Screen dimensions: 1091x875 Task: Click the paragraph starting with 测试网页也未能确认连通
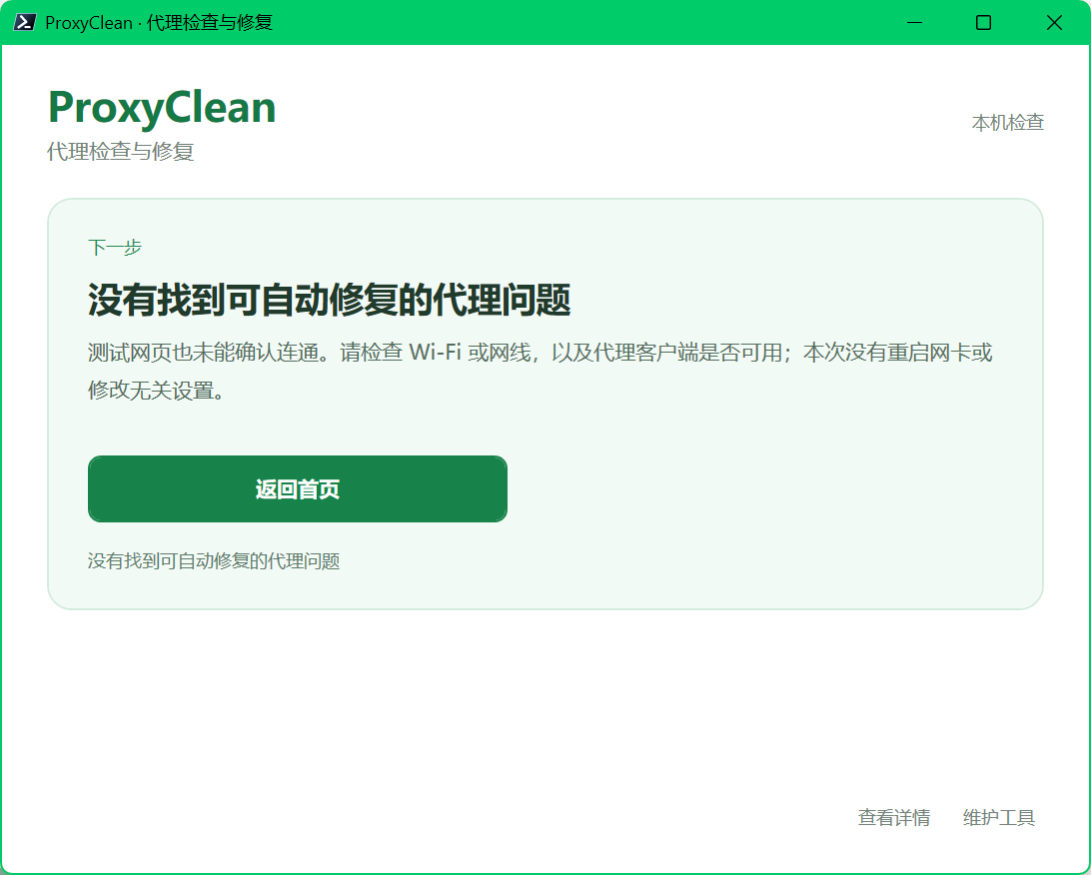pos(540,372)
